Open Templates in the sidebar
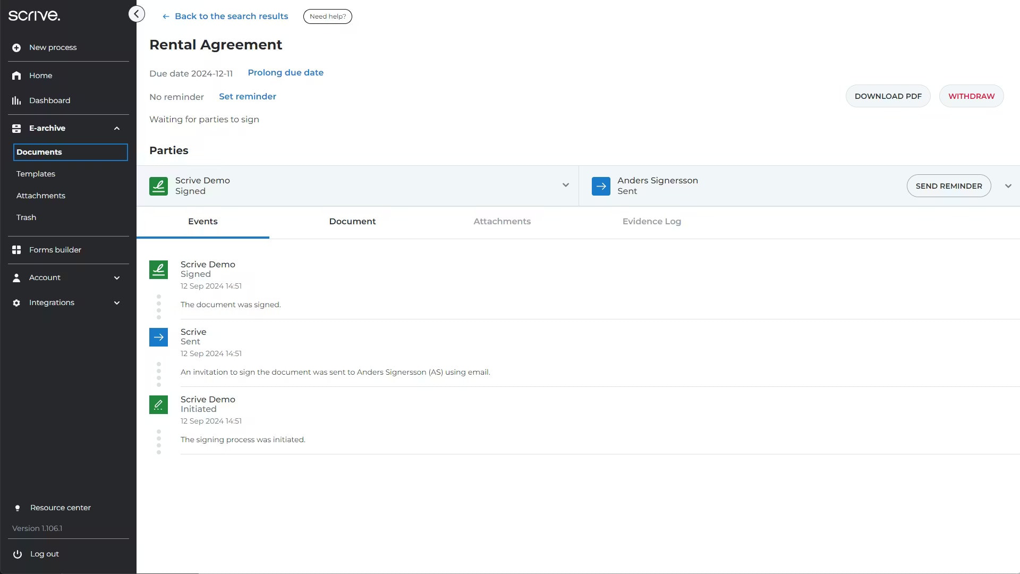Viewport: 1020px width, 574px height. click(36, 174)
